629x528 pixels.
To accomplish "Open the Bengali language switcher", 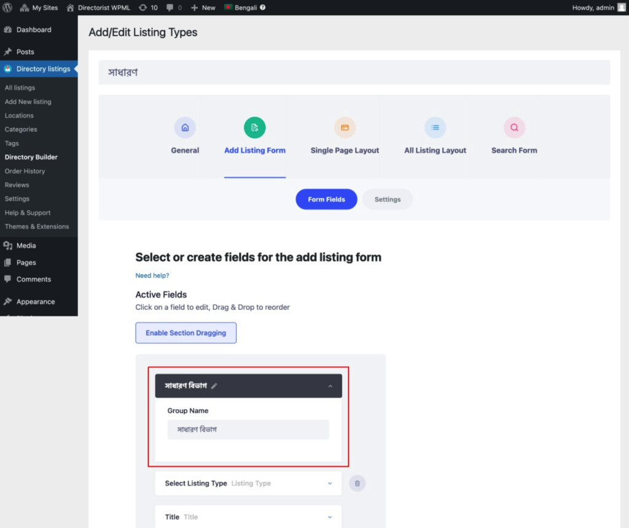I will tap(241, 7).
